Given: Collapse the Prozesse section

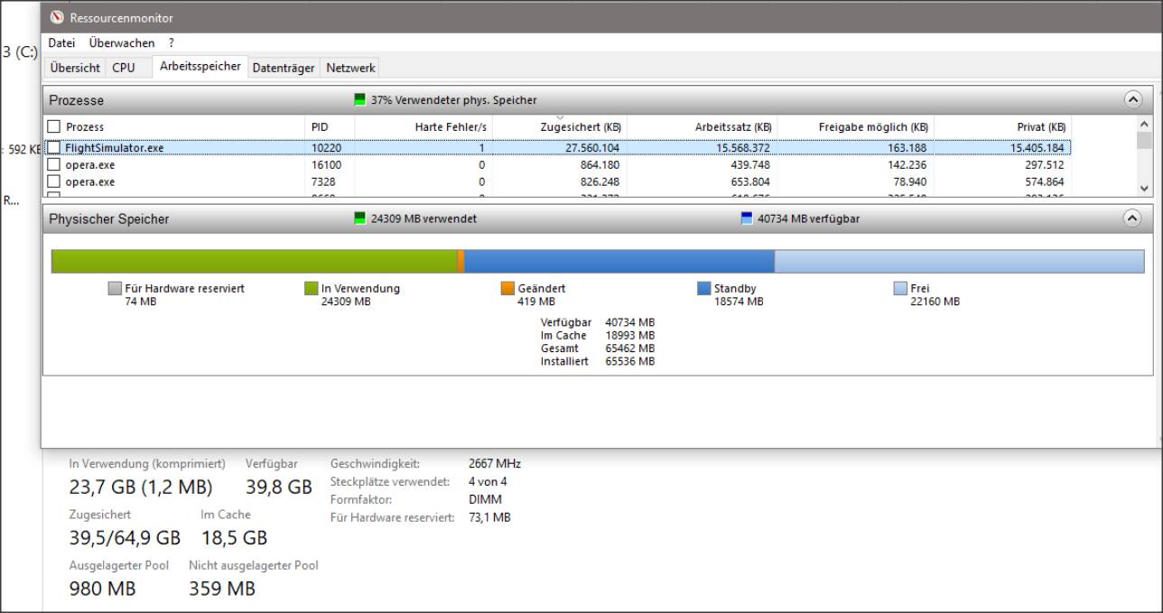Looking at the screenshot, I should pos(1132,99).
